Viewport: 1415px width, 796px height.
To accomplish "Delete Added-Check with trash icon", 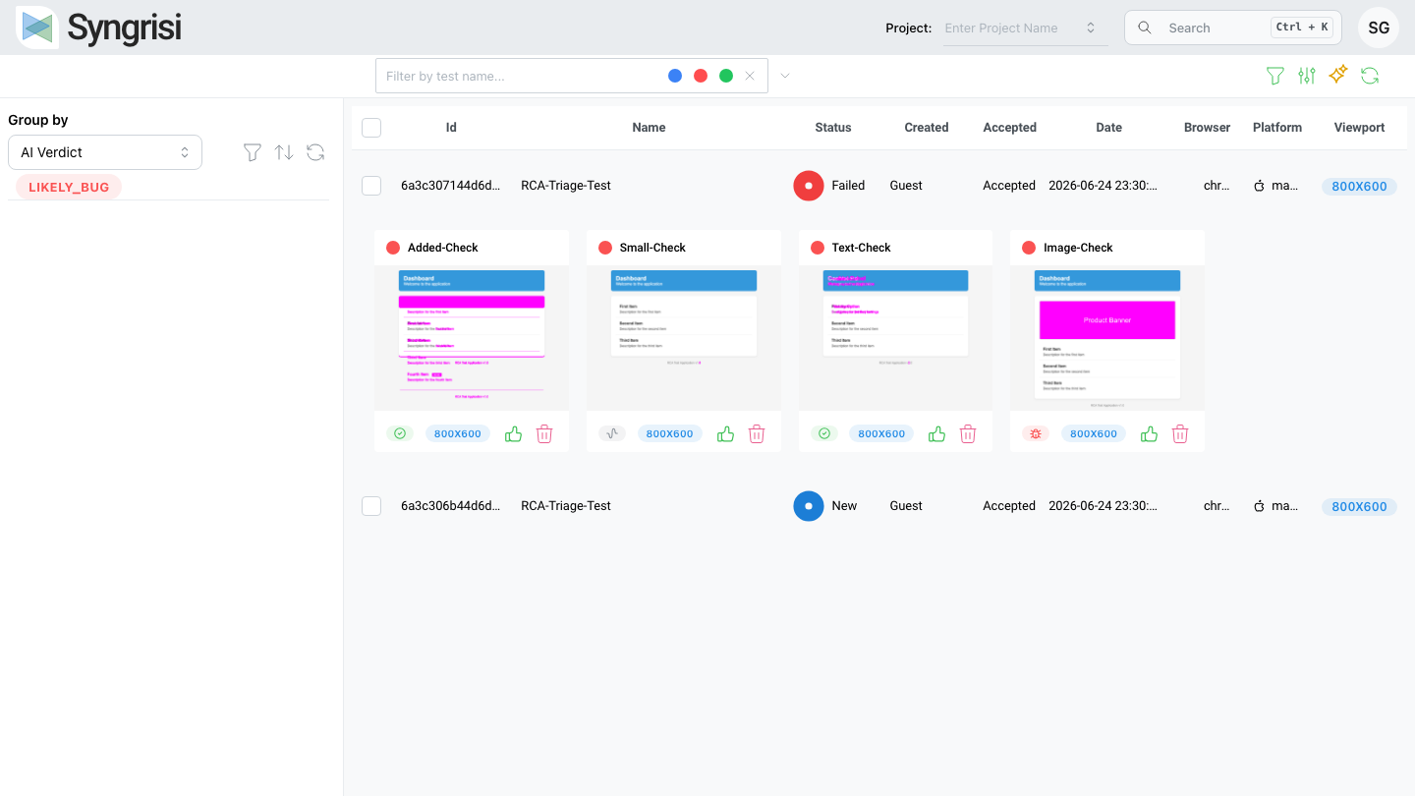I will [x=544, y=433].
